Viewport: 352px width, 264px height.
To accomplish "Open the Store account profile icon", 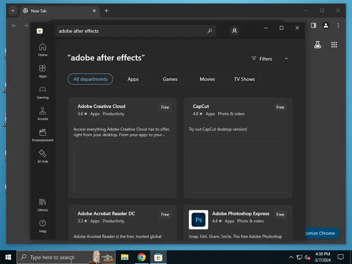I will [234, 31].
